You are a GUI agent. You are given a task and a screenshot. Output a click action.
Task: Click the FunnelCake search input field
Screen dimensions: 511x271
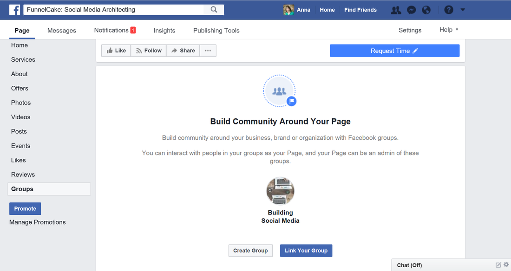click(113, 9)
